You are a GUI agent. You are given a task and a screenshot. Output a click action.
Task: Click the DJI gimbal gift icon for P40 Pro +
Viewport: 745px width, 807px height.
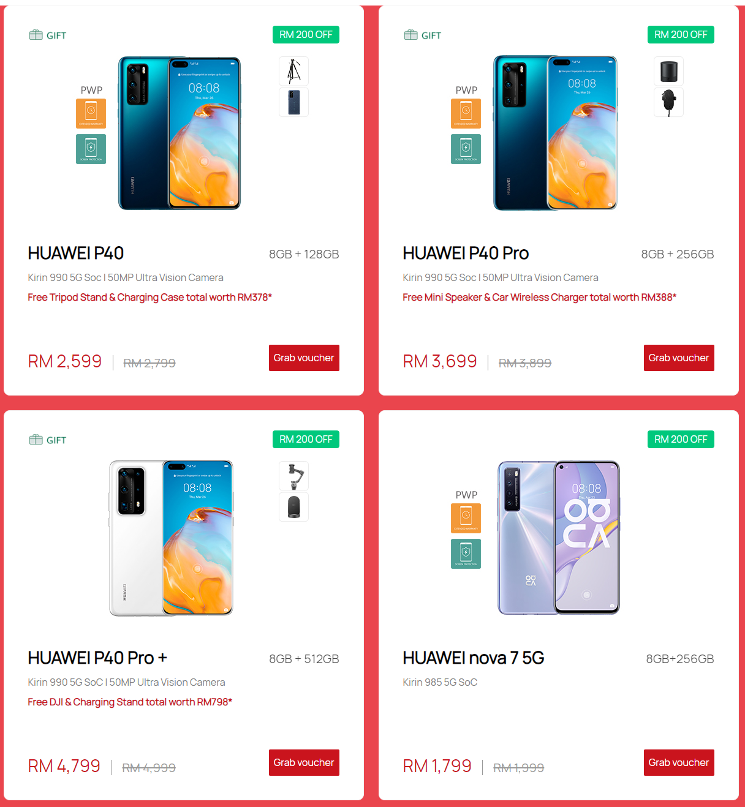coord(293,476)
